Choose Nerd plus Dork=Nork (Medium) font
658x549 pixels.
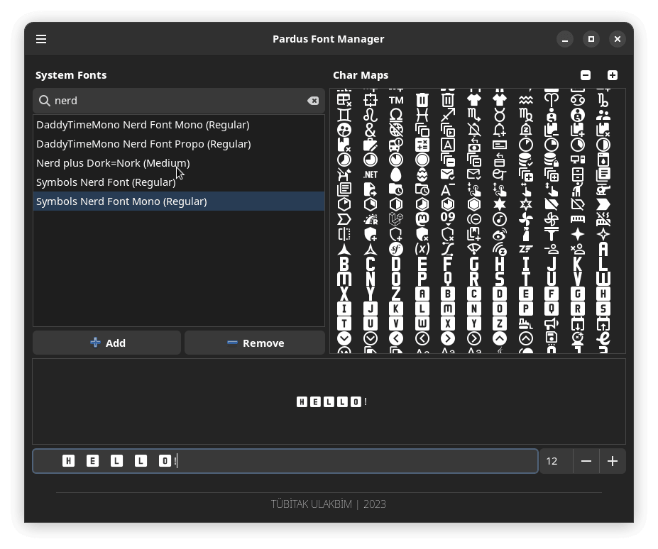pyautogui.click(x=113, y=162)
